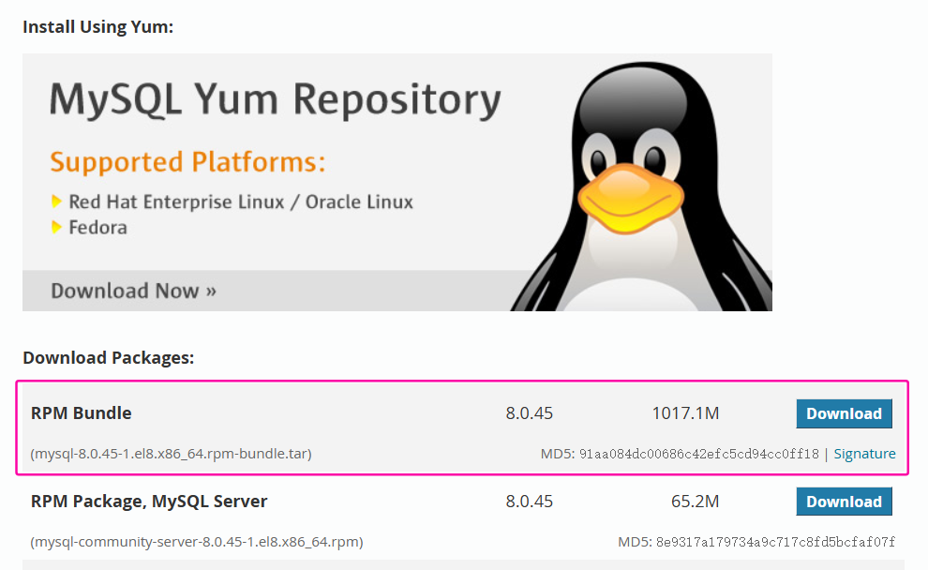This screenshot has height=570, width=928.
Task: Download the RPM Package, MySQL Server
Action: 844,502
